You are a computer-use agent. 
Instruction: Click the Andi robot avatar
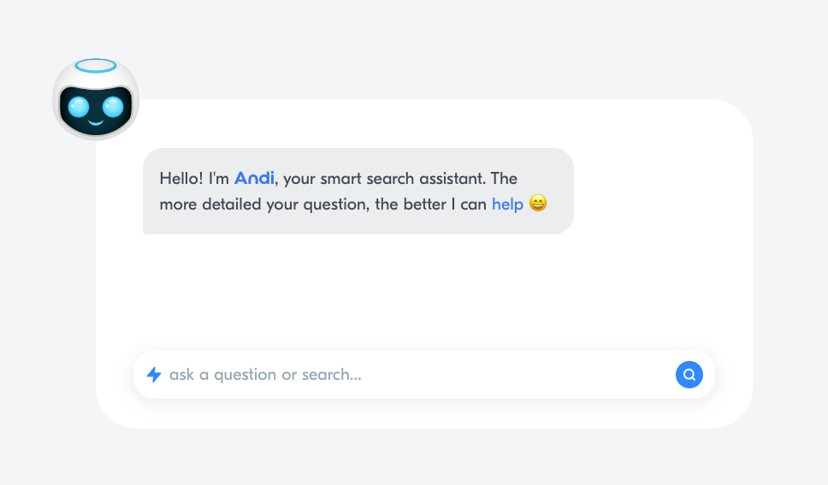pyautogui.click(x=96, y=99)
